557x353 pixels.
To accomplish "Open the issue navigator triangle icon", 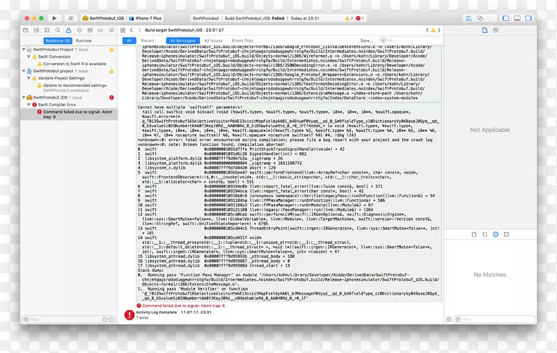I will pos(68,30).
